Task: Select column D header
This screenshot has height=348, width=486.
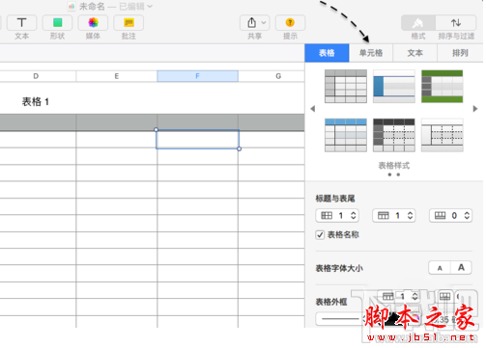Action: (36, 76)
